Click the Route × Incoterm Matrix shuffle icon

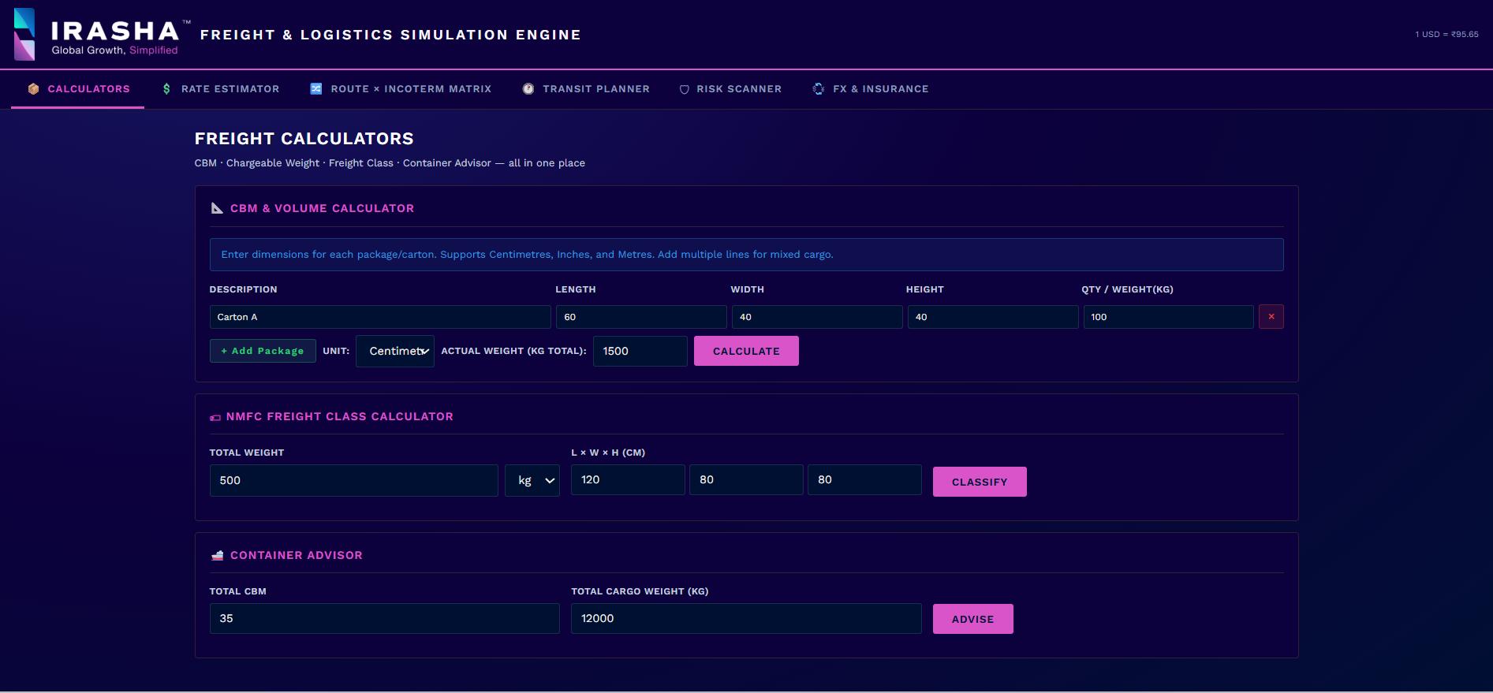pos(316,89)
